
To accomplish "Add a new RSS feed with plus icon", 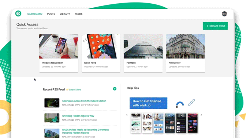I will coord(115,89).
